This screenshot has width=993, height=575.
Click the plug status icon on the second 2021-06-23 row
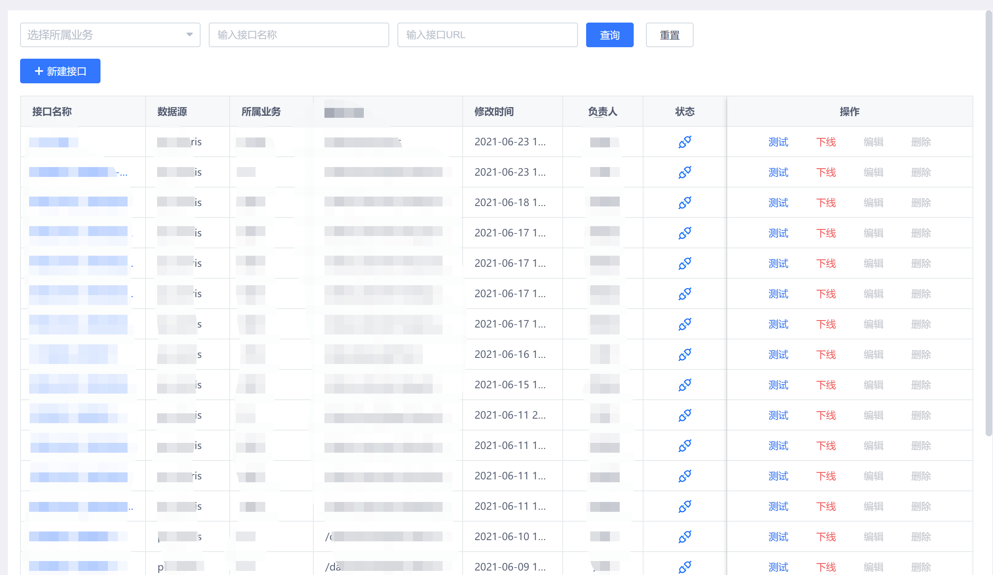pos(685,172)
